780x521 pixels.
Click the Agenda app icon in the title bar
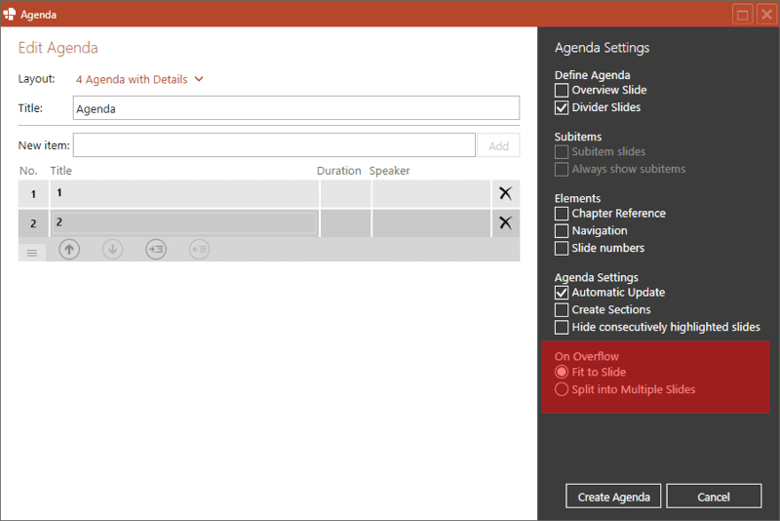pos(10,14)
